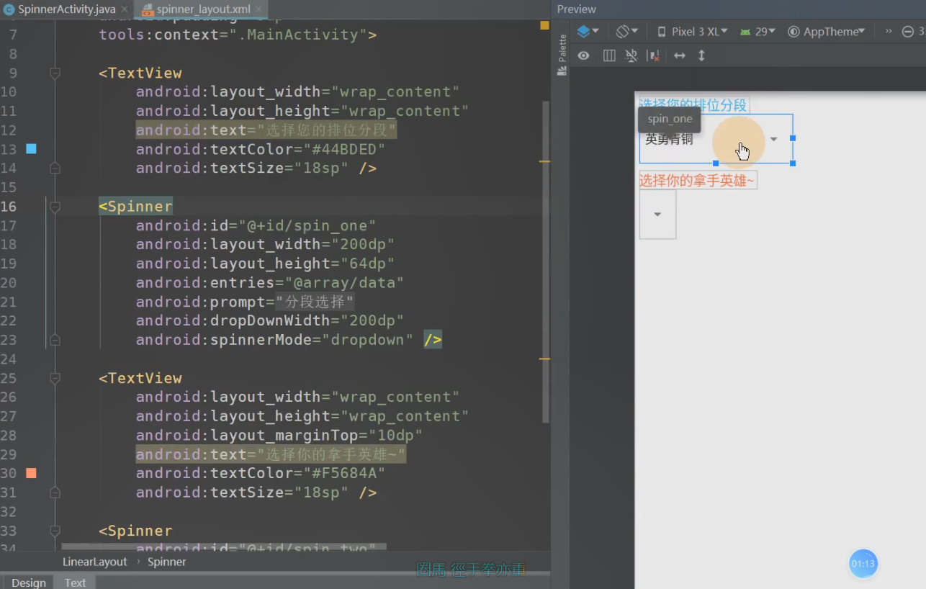
Task: Open the Palette side panel
Action: (562, 55)
